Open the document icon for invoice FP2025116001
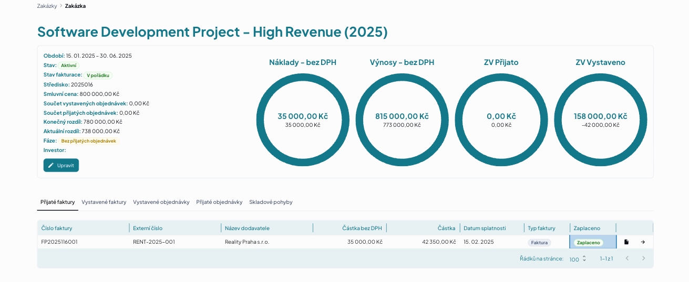Screen dimensions: 689x282 point(626,242)
